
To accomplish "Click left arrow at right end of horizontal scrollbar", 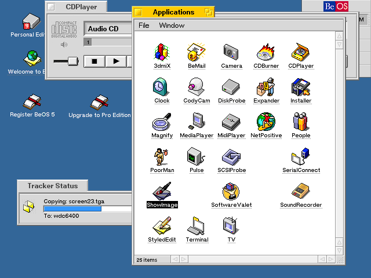I will pyautogui.click(x=322, y=259).
